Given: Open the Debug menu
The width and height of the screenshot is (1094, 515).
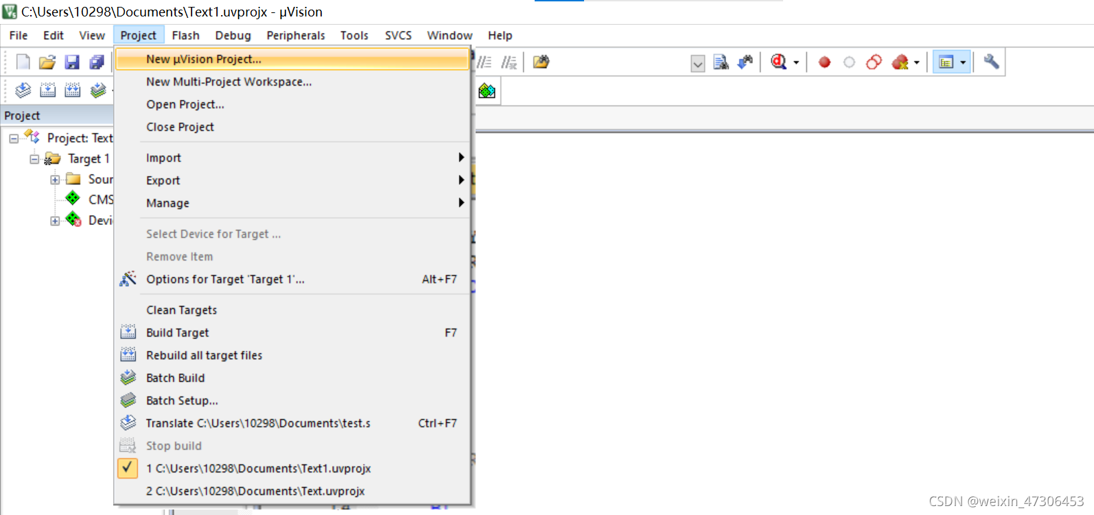Looking at the screenshot, I should point(233,35).
